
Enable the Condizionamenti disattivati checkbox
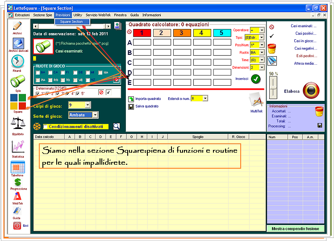coord(45,127)
